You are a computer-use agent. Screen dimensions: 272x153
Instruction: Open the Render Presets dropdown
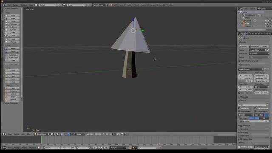click(x=251, y=69)
